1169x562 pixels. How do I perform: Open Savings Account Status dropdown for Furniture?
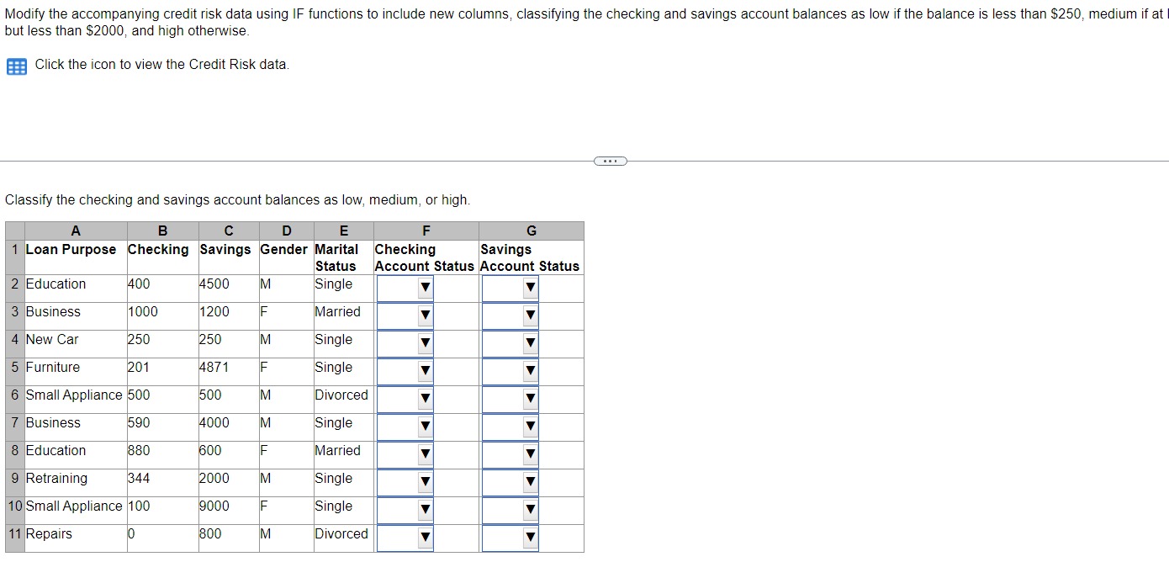[530, 370]
